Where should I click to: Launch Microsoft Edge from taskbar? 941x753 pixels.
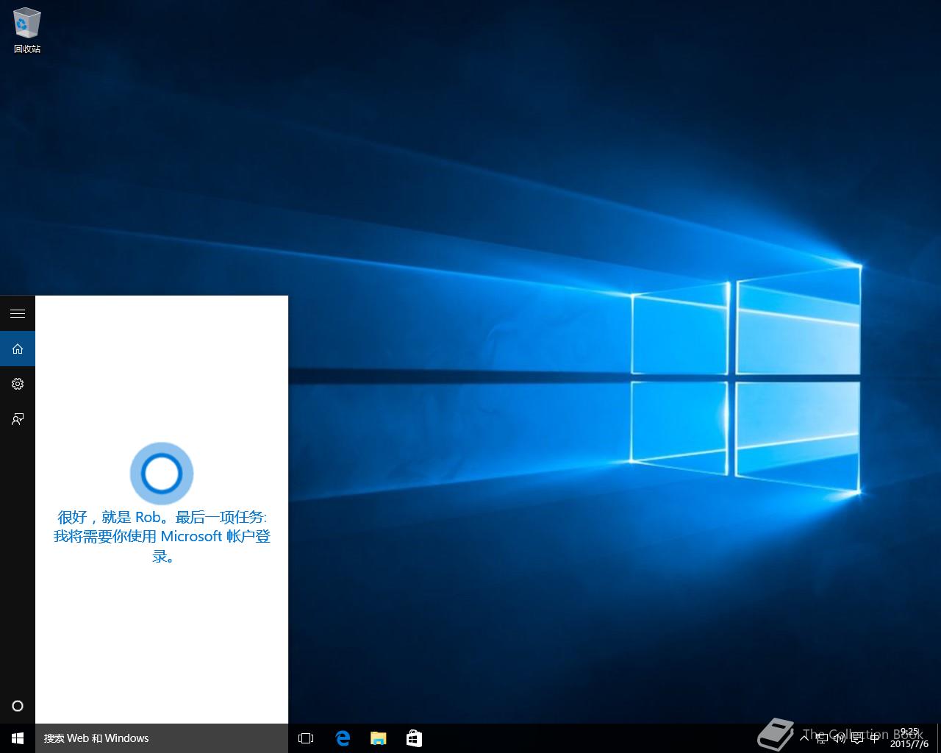[343, 738]
